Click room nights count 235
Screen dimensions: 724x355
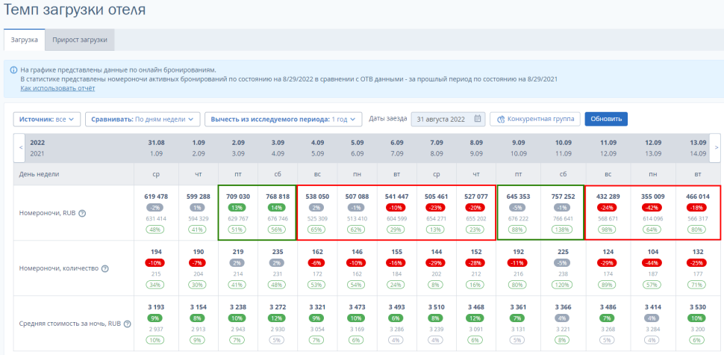coord(278,252)
